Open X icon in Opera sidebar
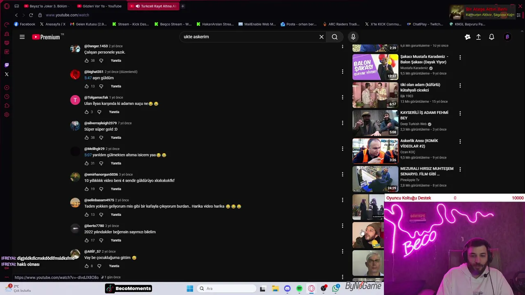The image size is (525, 295). point(7,74)
